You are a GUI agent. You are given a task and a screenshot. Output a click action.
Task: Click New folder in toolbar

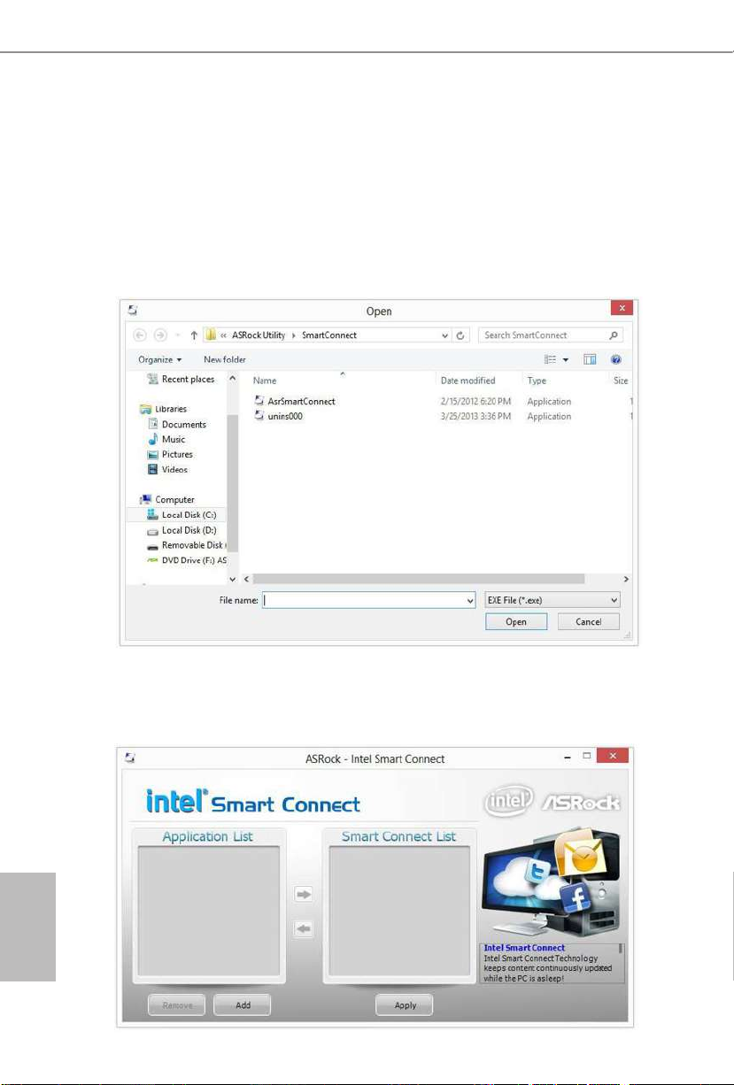pyautogui.click(x=225, y=359)
